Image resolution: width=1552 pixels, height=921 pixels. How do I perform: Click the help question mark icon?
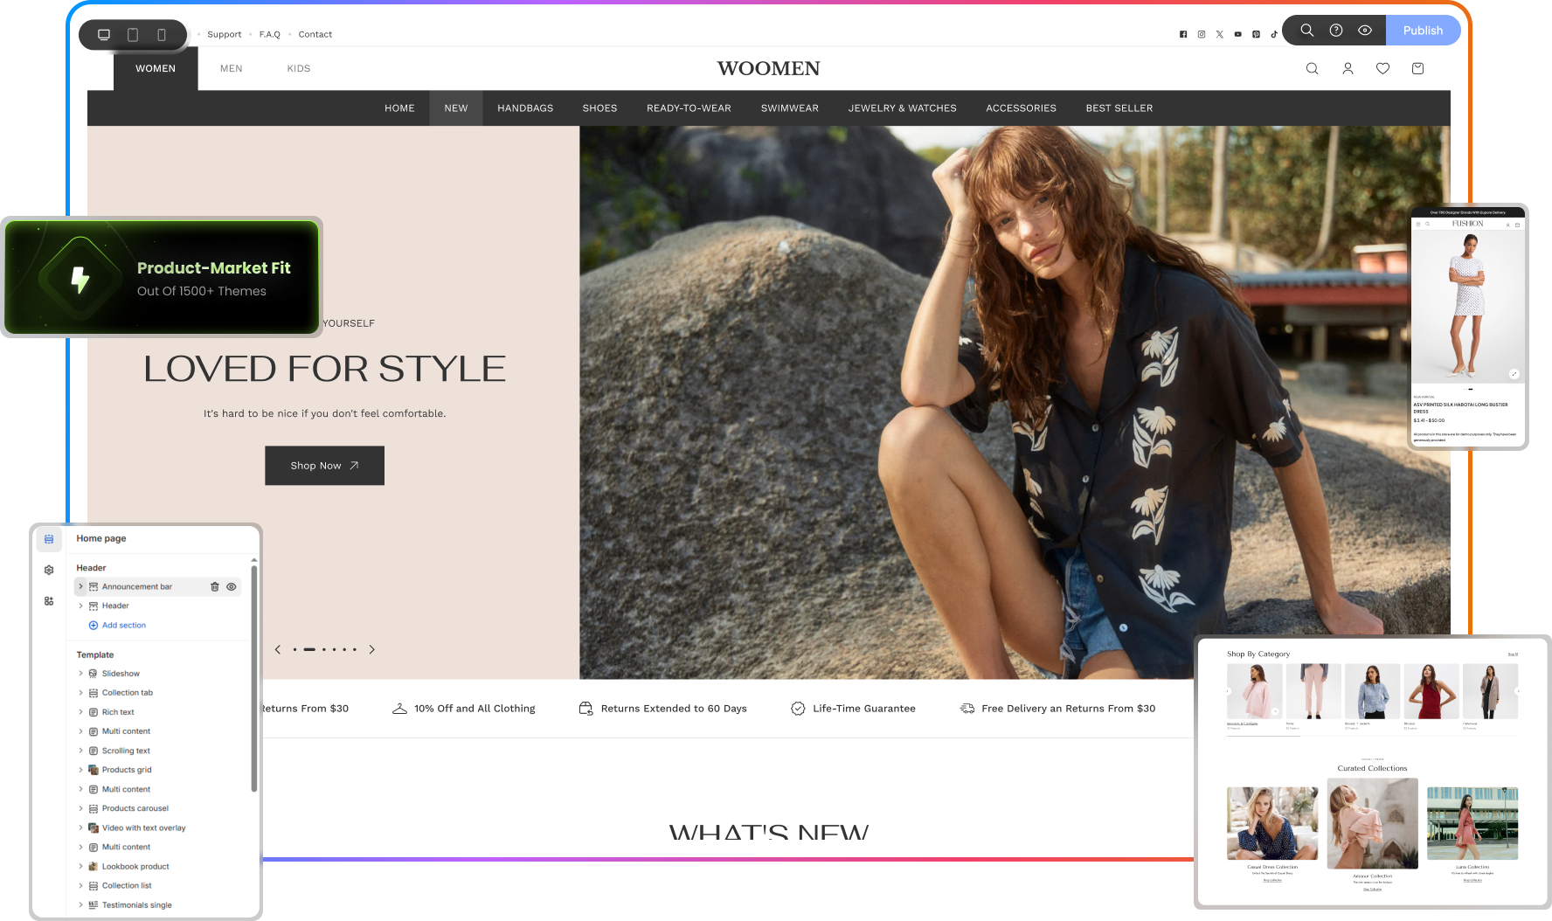click(1336, 31)
